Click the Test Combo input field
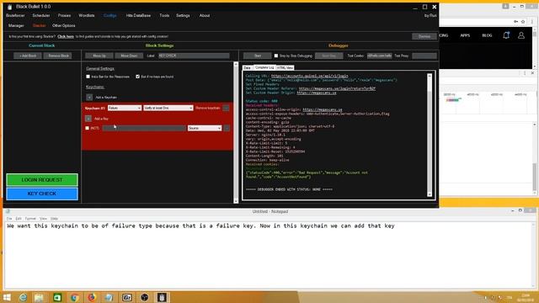 tap(379, 56)
